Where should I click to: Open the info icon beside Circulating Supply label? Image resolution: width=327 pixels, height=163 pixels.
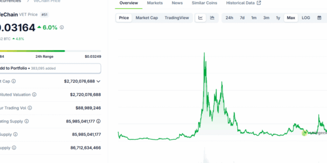coord(27,121)
